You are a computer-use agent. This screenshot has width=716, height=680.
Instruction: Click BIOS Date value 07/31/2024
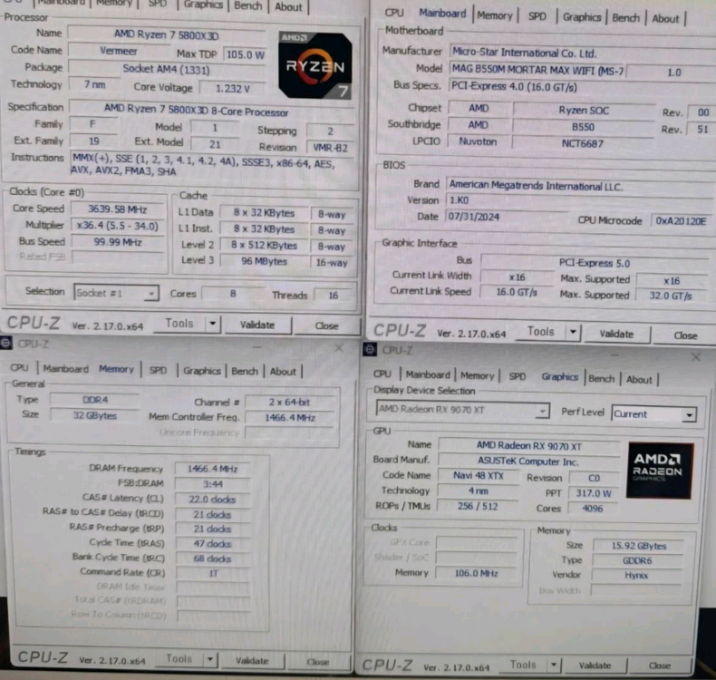pos(506,217)
